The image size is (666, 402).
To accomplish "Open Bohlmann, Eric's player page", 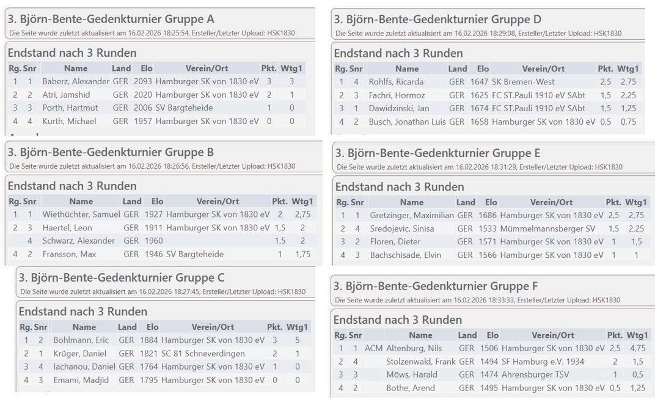I will coord(81,340).
